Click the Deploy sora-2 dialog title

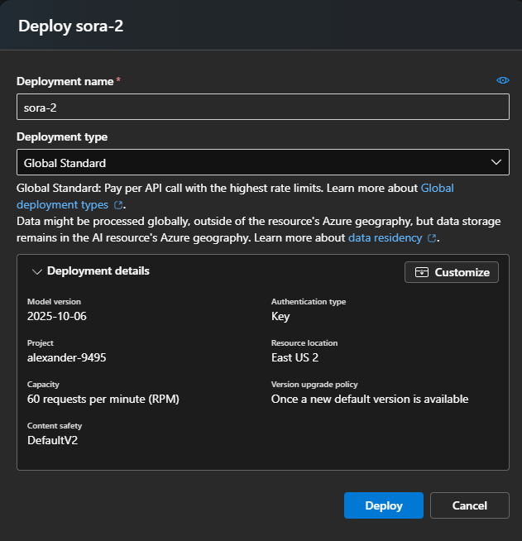point(70,26)
